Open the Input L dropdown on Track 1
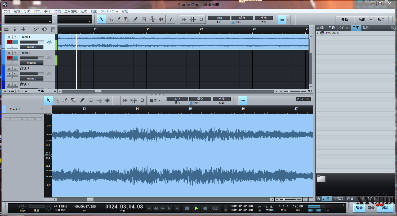 coord(32,47)
